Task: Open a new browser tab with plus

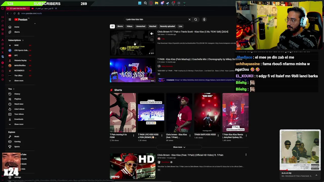Action: 56,8
